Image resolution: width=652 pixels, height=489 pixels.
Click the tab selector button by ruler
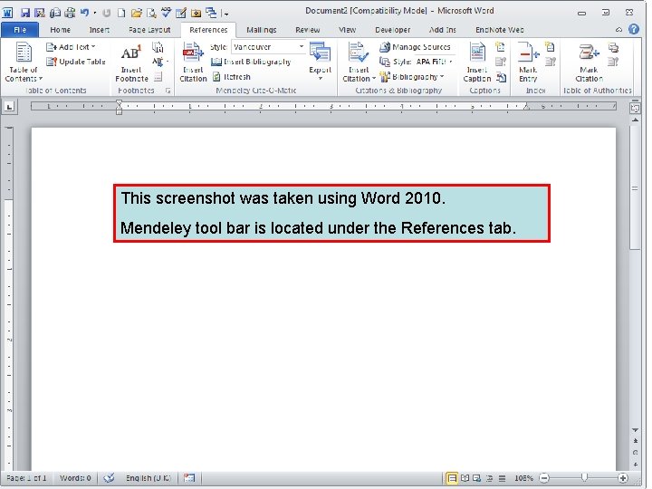point(9,107)
